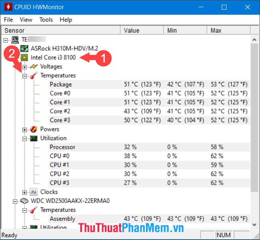Select the Clocks tree label

(49, 192)
